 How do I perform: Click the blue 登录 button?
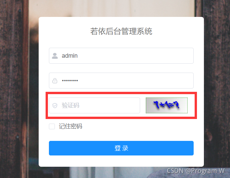[x=121, y=148]
